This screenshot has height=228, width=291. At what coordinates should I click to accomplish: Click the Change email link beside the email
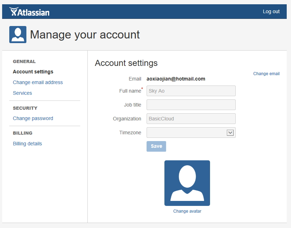tap(266, 74)
